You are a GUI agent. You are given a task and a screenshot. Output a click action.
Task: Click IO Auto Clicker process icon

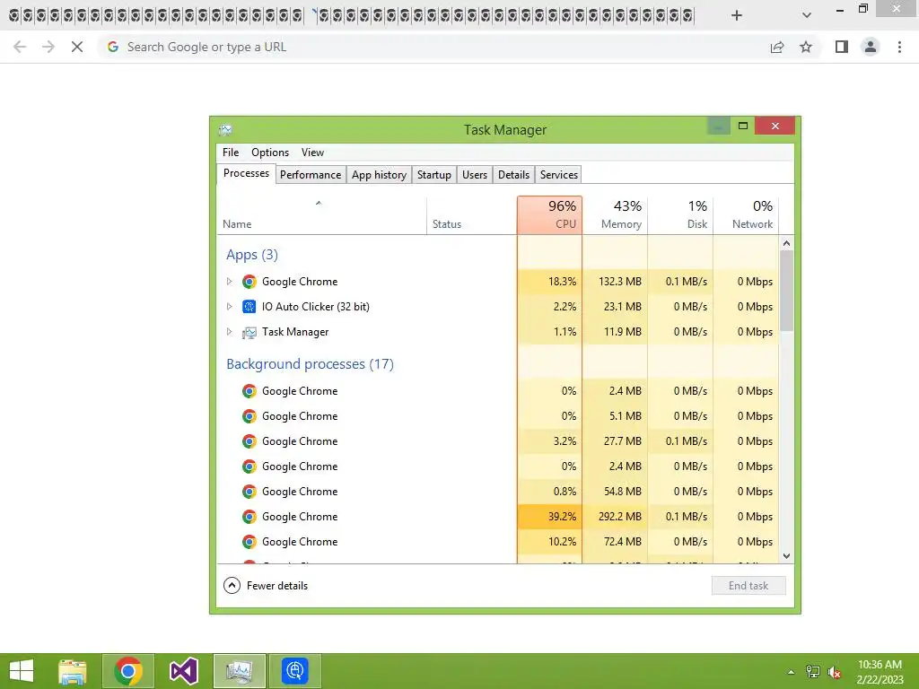pos(249,307)
